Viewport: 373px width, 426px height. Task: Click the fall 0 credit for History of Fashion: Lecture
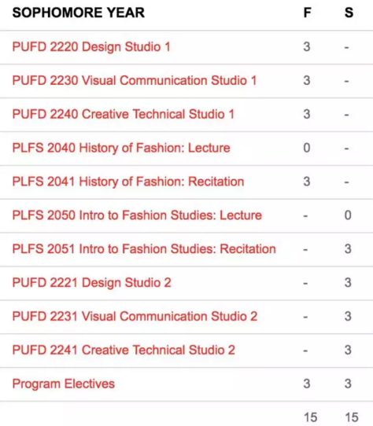tap(307, 148)
